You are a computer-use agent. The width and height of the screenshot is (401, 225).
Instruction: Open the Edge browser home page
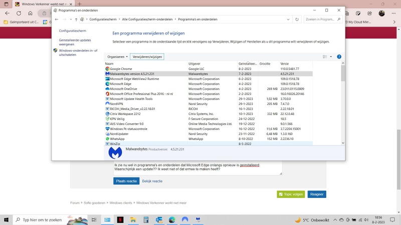[x=30, y=13]
